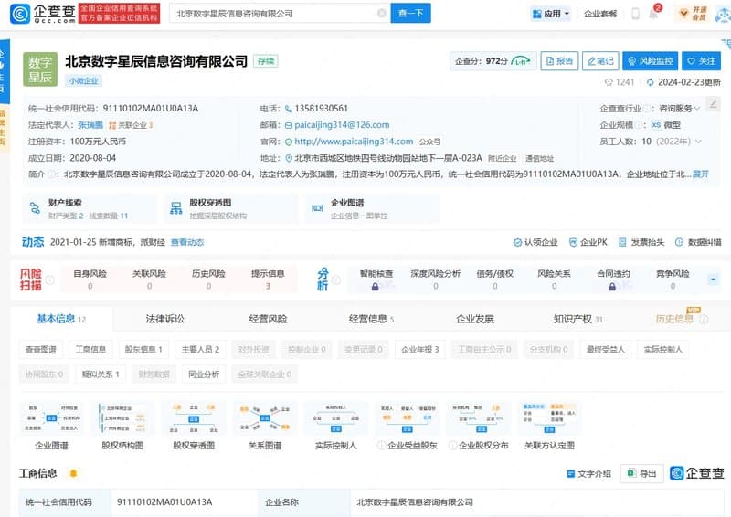Click the edit pencil icon
Viewport: 731px width, 517px height.
tap(713, 103)
